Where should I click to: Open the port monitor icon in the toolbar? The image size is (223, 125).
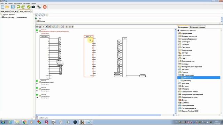[39, 7]
